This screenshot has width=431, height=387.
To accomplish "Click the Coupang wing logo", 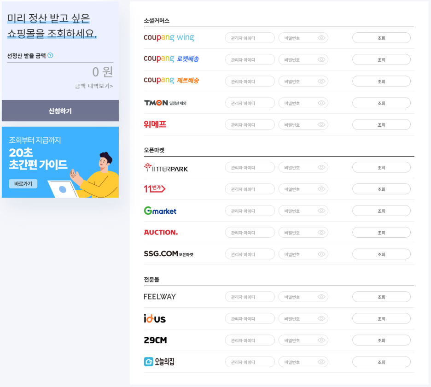I will click(169, 37).
